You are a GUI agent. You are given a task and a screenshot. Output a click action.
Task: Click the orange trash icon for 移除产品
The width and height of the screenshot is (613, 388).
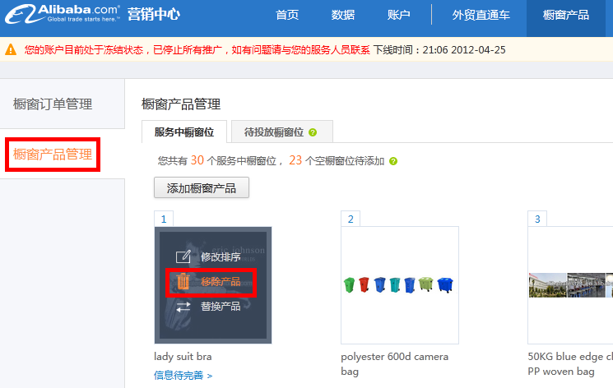tap(183, 282)
